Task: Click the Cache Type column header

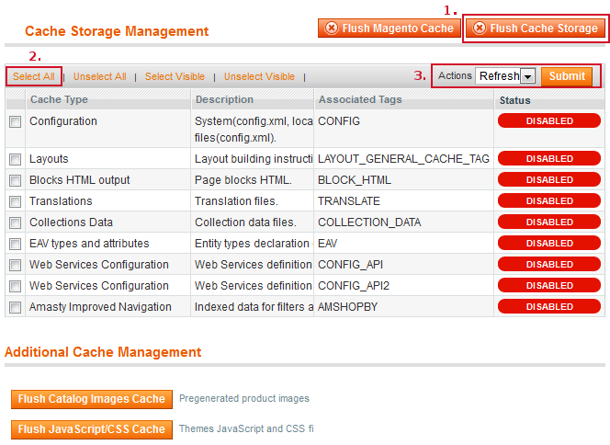Action: pos(59,99)
